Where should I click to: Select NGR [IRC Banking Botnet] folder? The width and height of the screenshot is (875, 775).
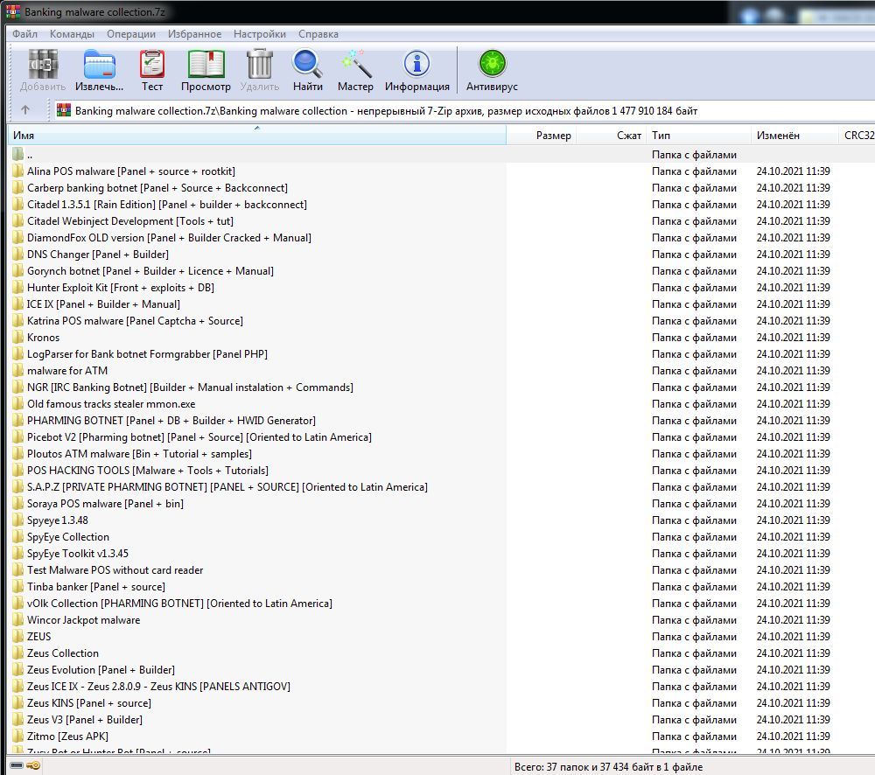pyautogui.click(x=190, y=387)
